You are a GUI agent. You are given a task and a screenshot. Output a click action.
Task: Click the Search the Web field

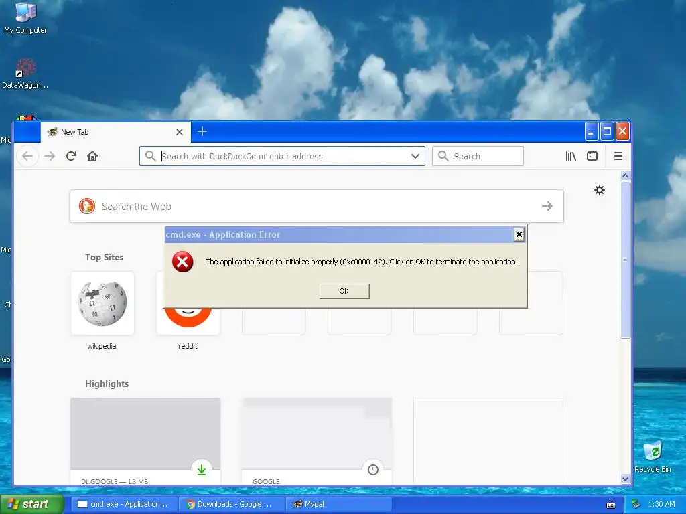click(317, 206)
